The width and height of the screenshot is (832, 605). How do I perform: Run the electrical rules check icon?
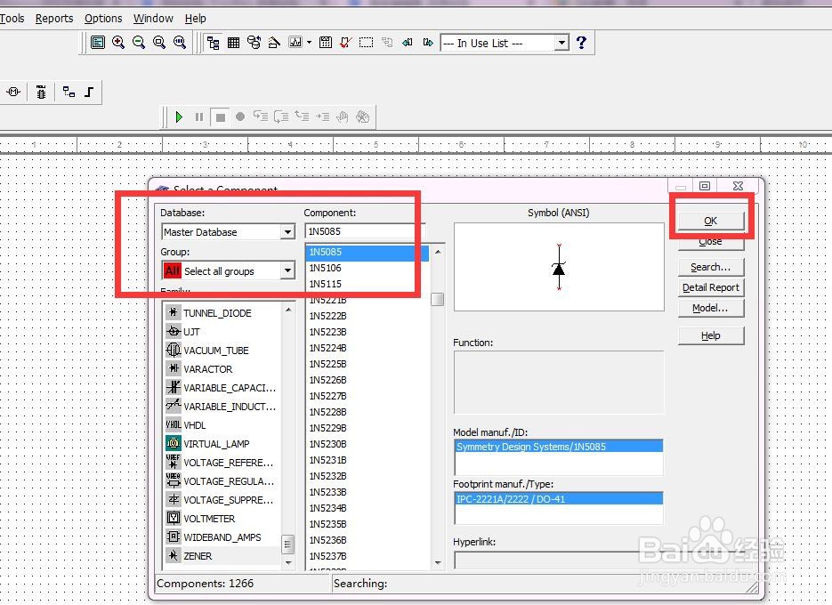pos(346,43)
